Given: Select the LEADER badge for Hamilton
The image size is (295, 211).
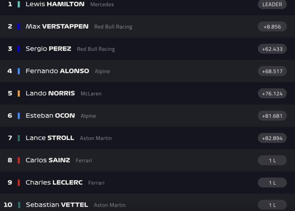Looking at the screenshot, I should click(x=272, y=4).
